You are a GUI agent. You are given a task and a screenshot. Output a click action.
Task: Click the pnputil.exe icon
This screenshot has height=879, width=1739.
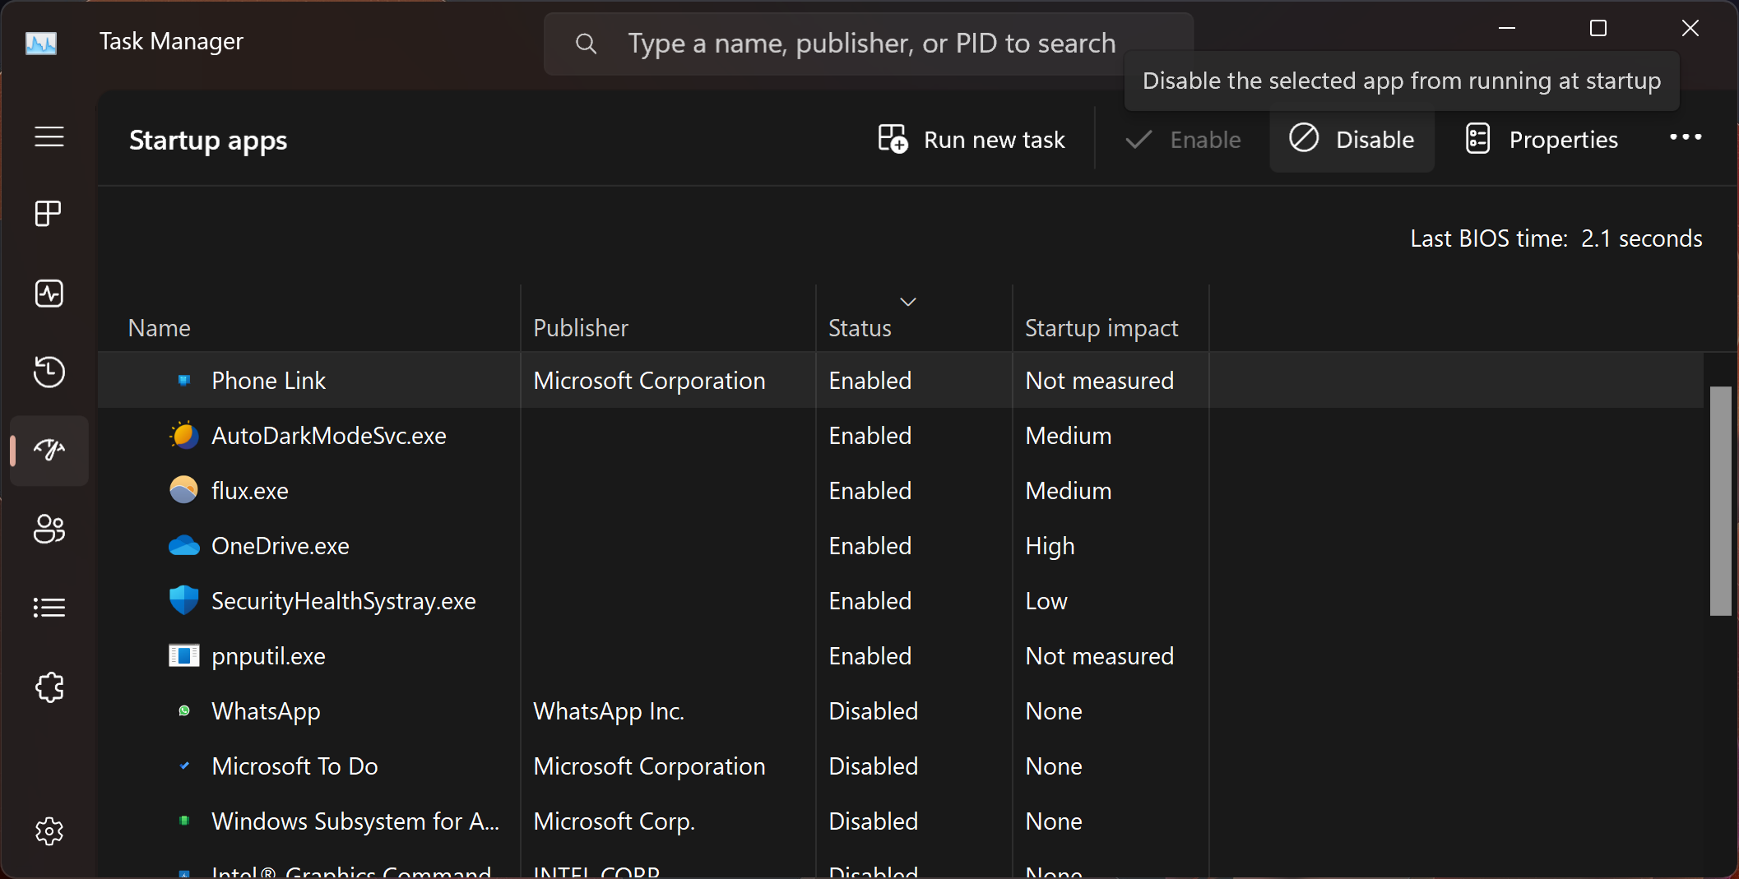coord(184,655)
